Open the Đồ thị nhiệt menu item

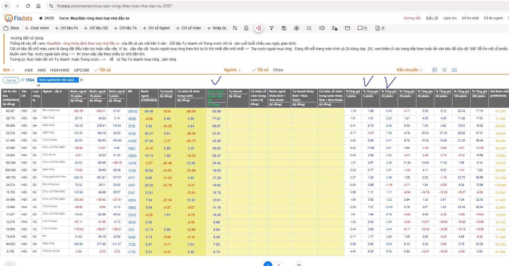coord(470,18)
